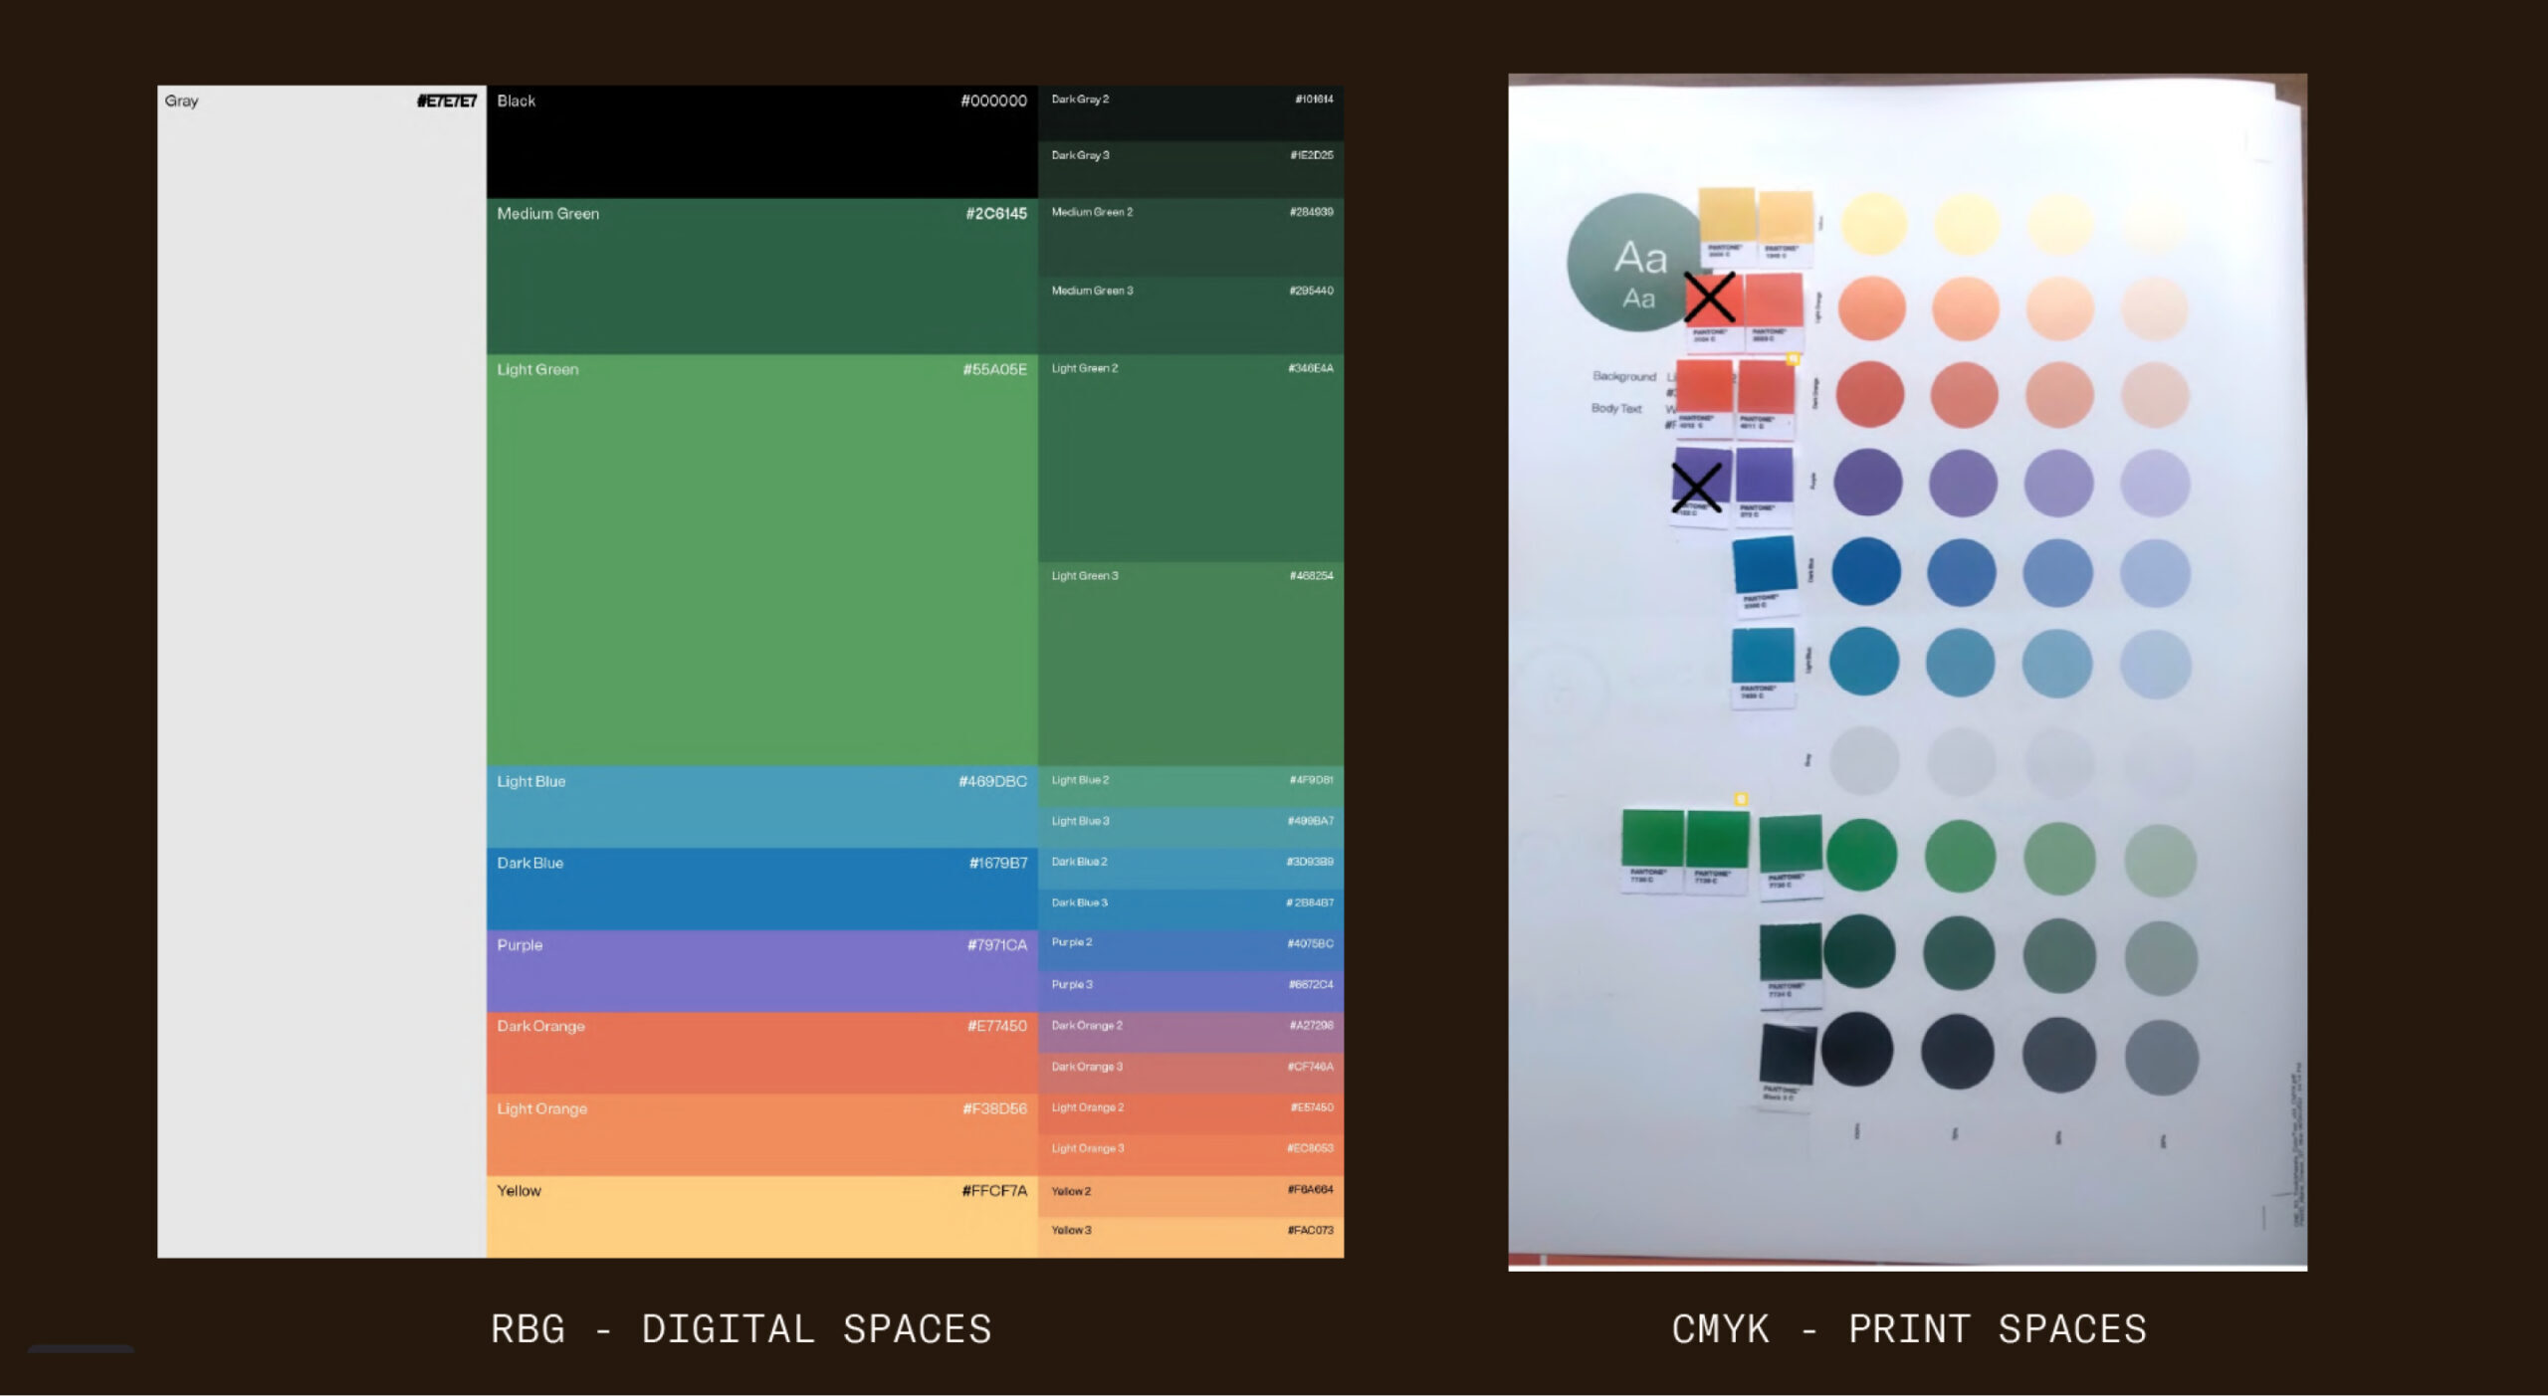Choose the Yellow main swatch
Viewport: 2548px width, 1396px height.
pos(762,1217)
